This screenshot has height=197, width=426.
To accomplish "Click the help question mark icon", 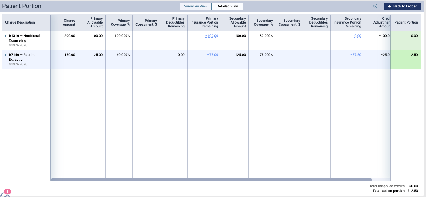I will (x=375, y=6).
